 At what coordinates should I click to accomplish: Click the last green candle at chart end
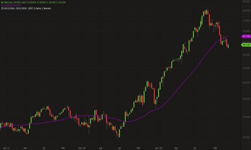point(228,46)
